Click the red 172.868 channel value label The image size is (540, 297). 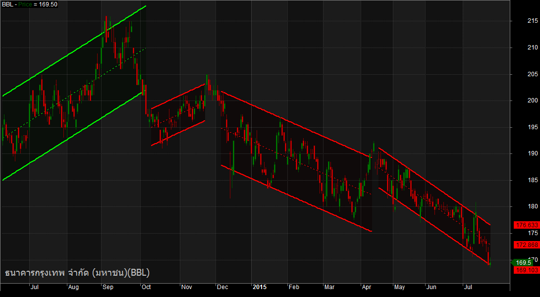coord(527,245)
